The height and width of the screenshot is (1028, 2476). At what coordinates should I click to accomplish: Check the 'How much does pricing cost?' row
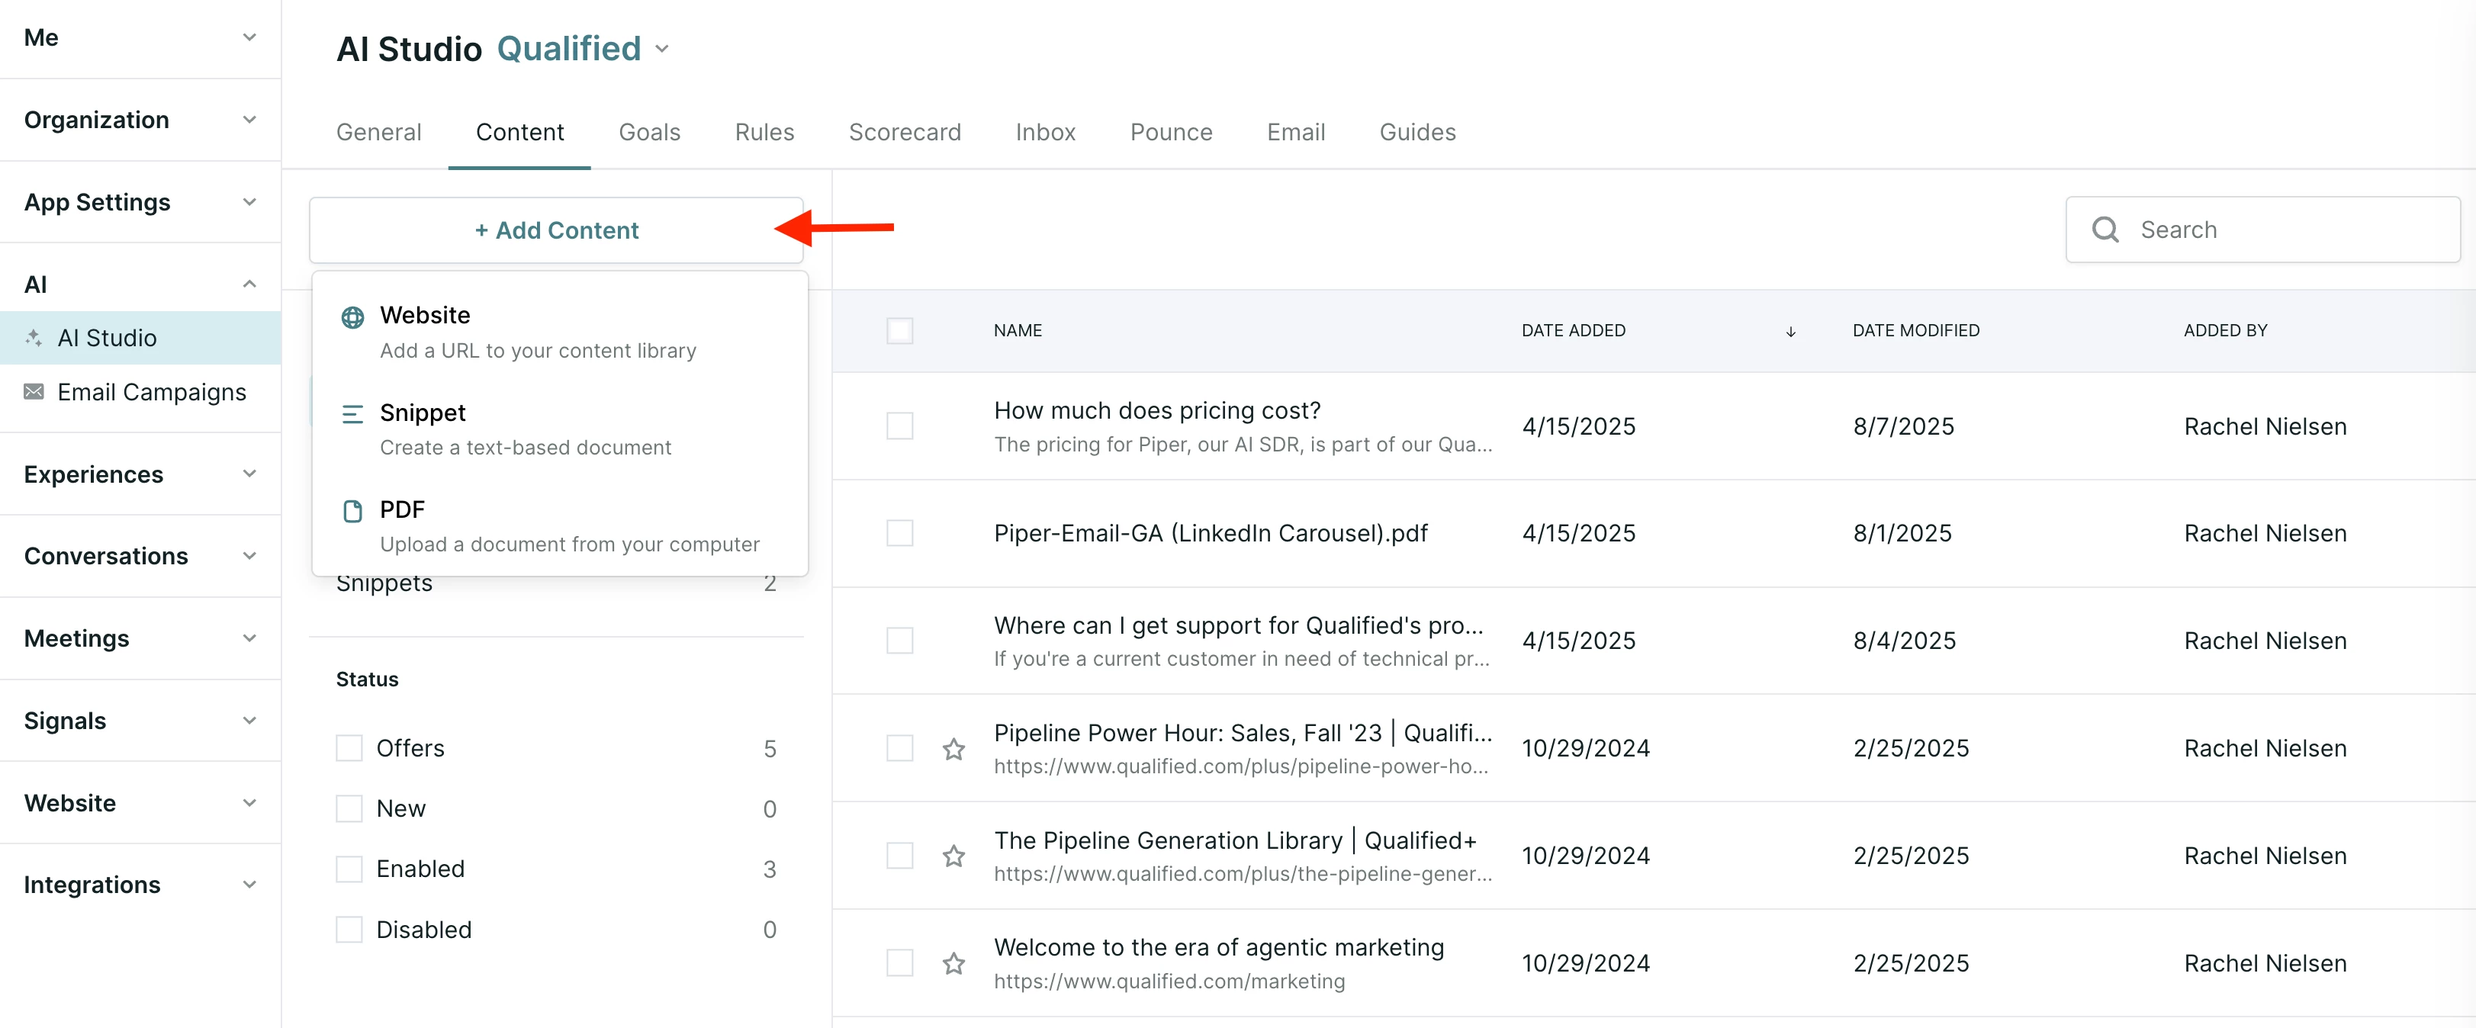click(x=899, y=426)
